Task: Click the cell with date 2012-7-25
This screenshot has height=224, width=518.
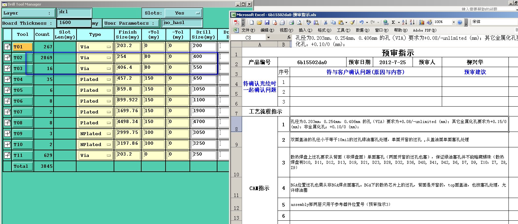Action: pos(393,62)
